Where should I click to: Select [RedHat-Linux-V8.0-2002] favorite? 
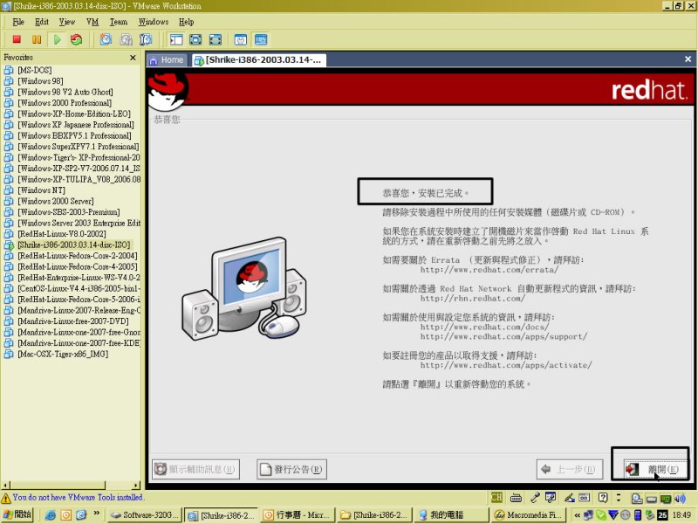pos(62,233)
